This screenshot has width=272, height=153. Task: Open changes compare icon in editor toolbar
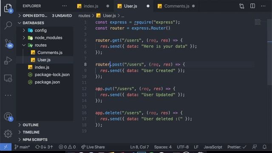click(x=242, y=6)
